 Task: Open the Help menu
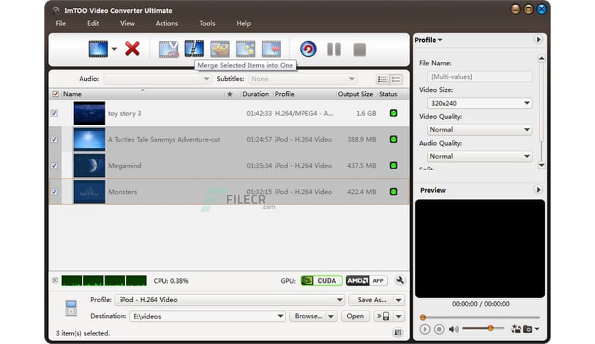coord(243,23)
